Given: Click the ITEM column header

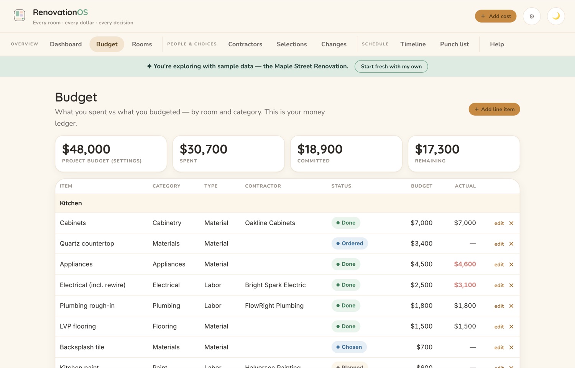Looking at the screenshot, I should point(66,186).
